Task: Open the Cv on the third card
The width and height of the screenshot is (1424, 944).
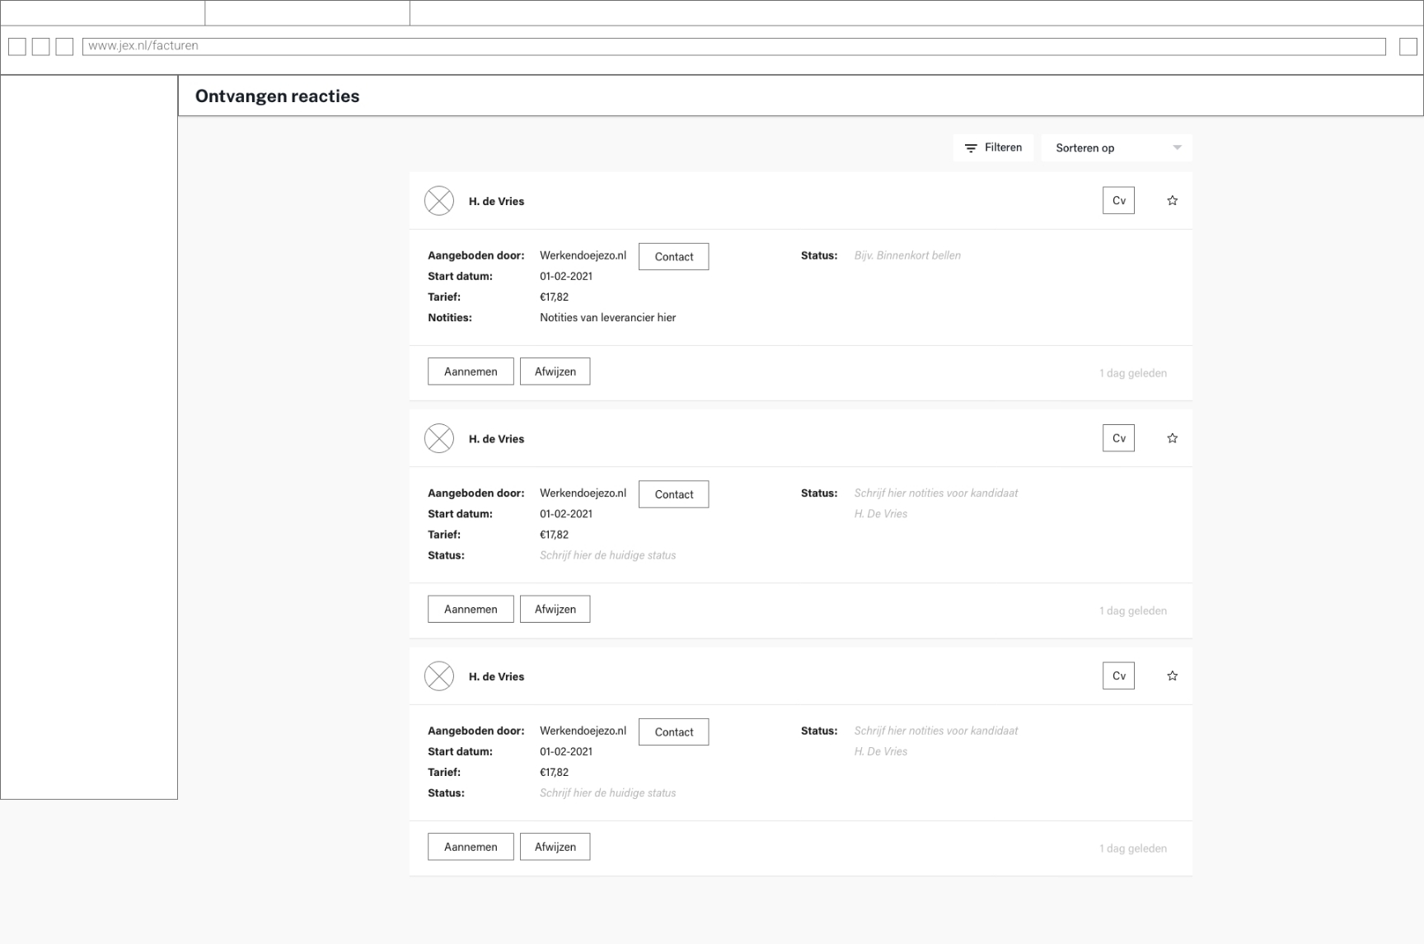Action: coord(1118,675)
